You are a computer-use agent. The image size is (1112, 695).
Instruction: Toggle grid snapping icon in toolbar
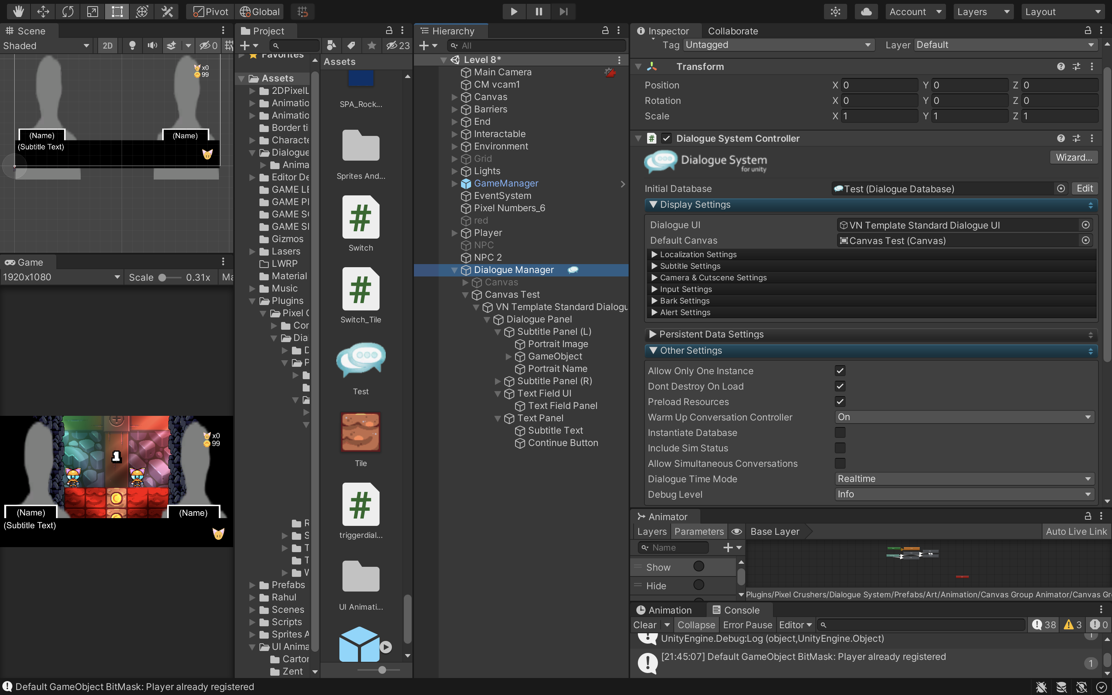[302, 12]
